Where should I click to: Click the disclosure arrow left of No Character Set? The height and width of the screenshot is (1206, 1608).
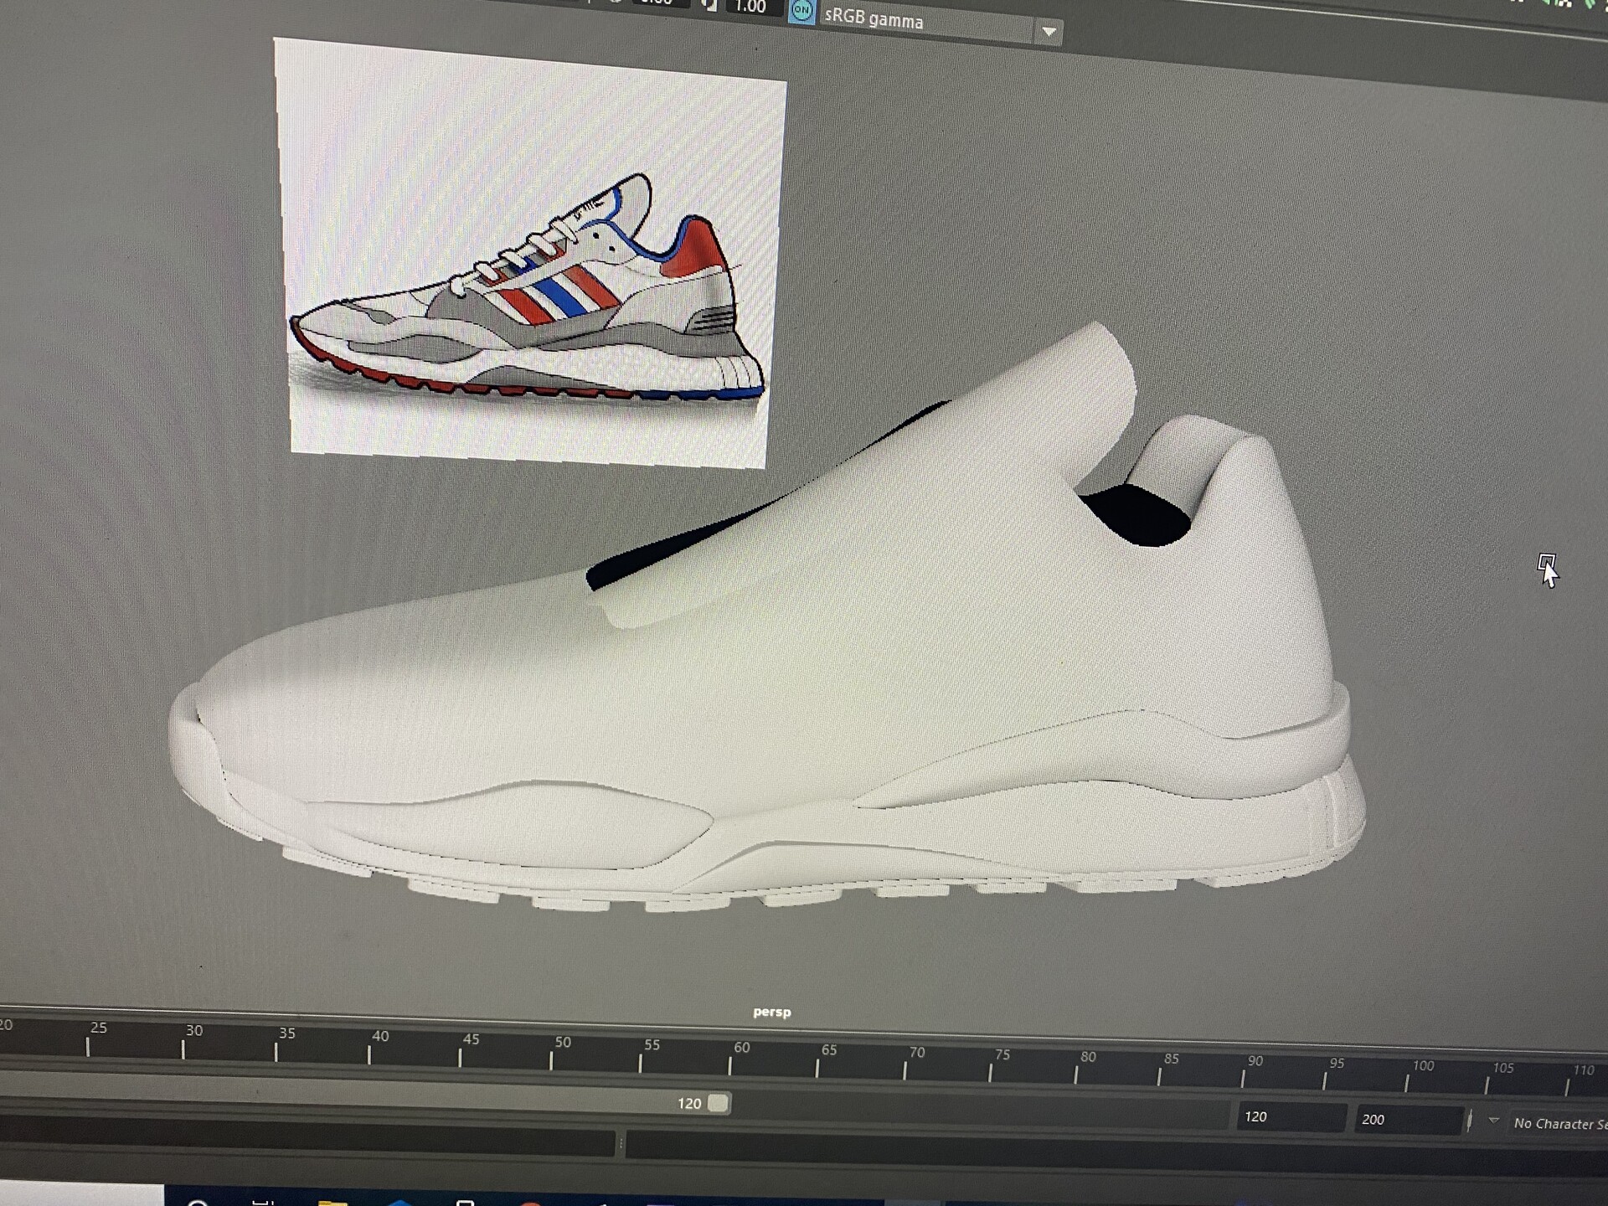pyautogui.click(x=1494, y=1119)
